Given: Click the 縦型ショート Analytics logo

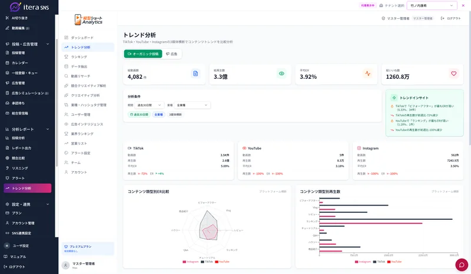Looking at the screenshot, I should click(x=88, y=20).
